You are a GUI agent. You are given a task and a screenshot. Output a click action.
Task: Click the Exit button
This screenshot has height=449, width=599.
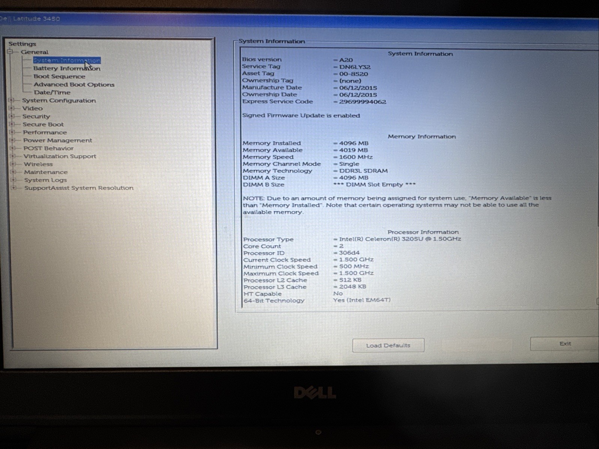coord(565,343)
